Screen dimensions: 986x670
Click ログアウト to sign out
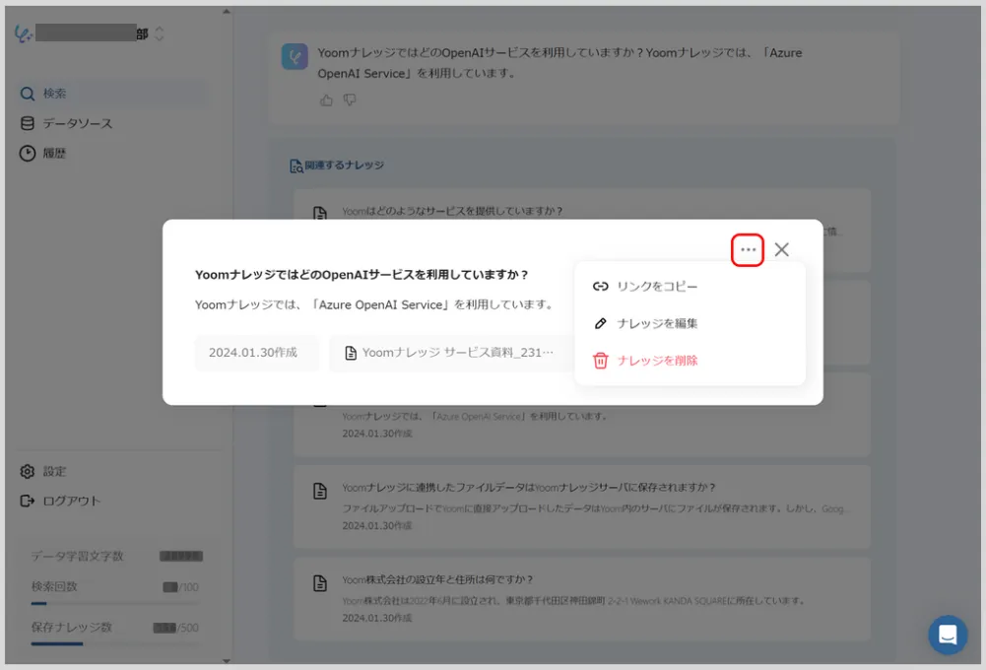71,501
